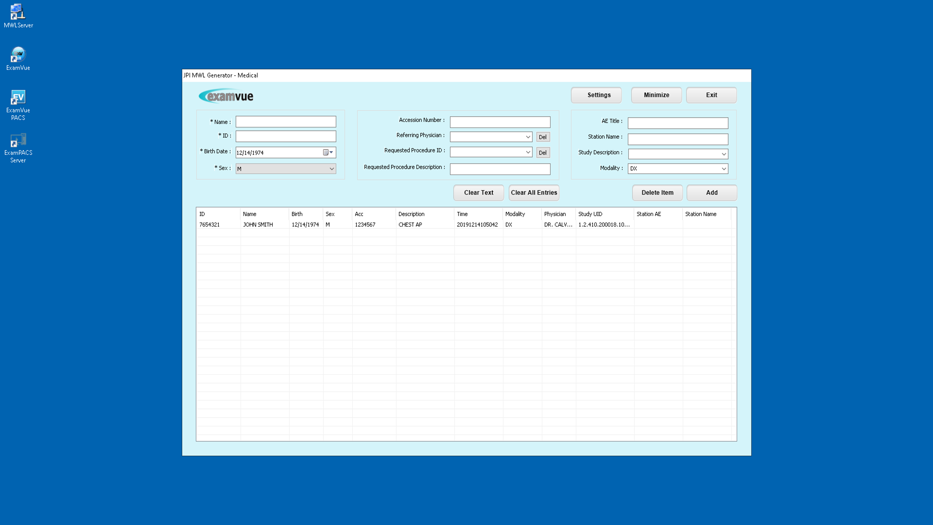Screen dimensions: 933x525
Task: Focus the ID input field
Action: pos(286,136)
